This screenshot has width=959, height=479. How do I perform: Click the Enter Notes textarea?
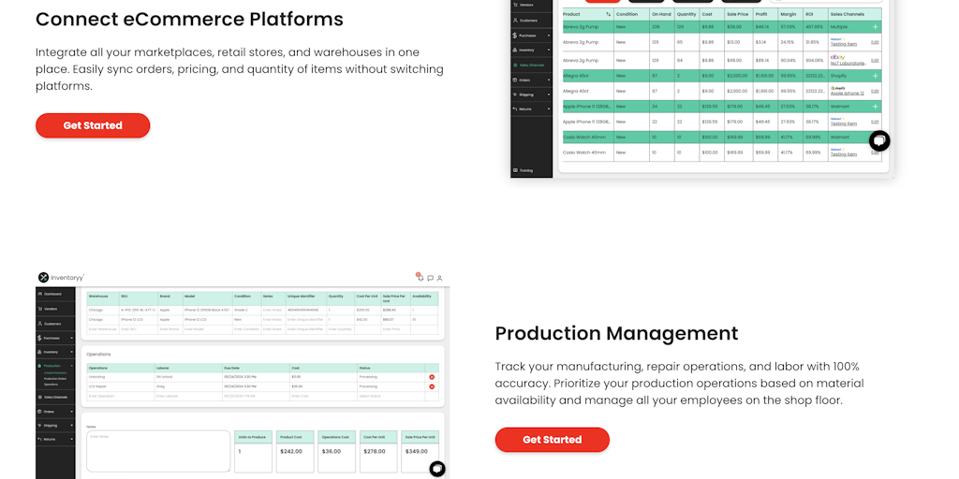[158, 451]
